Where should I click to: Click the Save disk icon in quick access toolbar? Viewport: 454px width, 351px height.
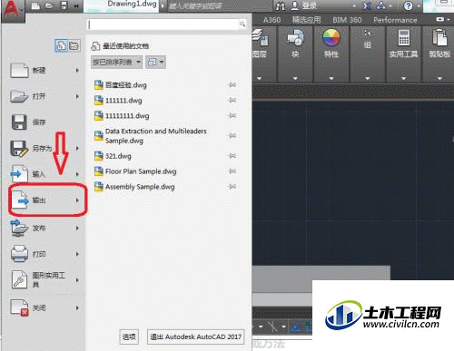(x=64, y=5)
